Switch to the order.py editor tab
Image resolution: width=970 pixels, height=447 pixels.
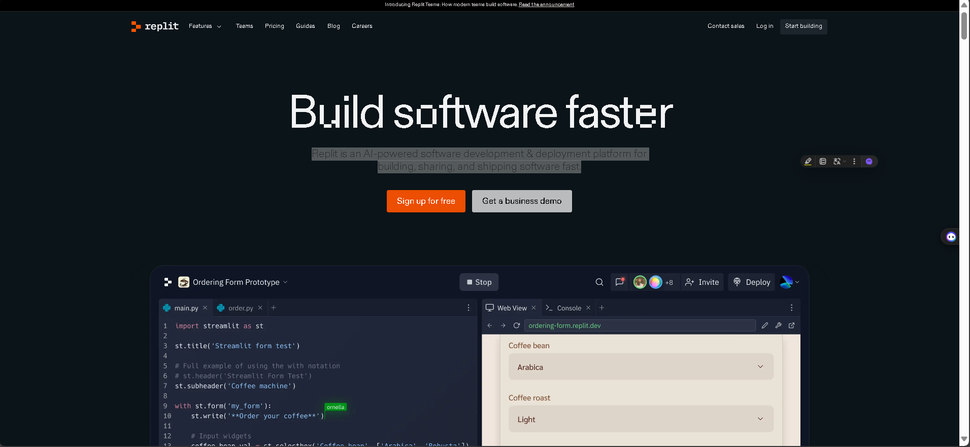(241, 308)
